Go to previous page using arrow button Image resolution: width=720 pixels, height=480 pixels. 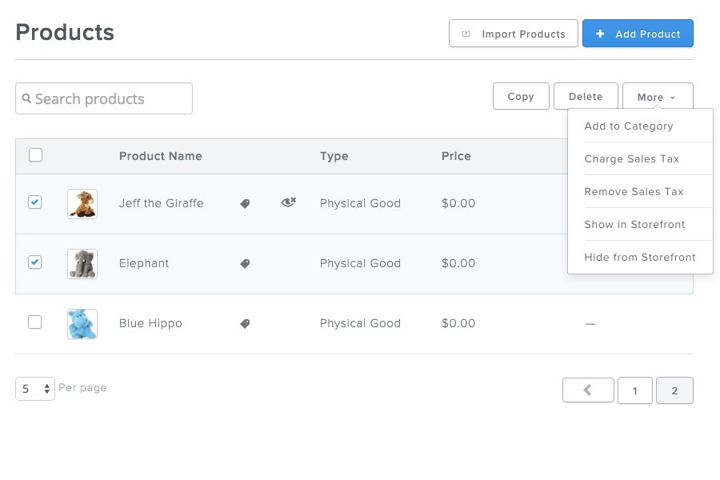(x=588, y=390)
